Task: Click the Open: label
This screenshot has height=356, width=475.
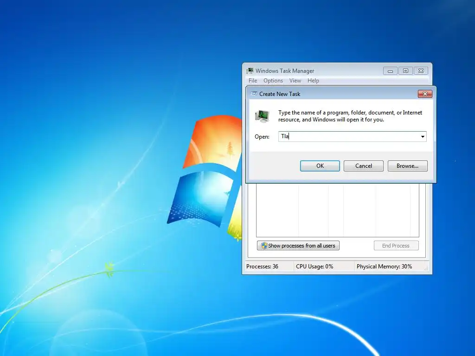Action: pos(262,137)
